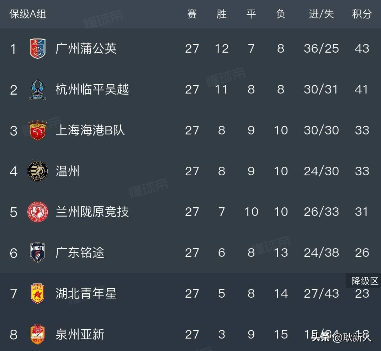The image size is (381, 351).
Task: Click the 上海海港B队 red crest icon
Action: (x=37, y=131)
